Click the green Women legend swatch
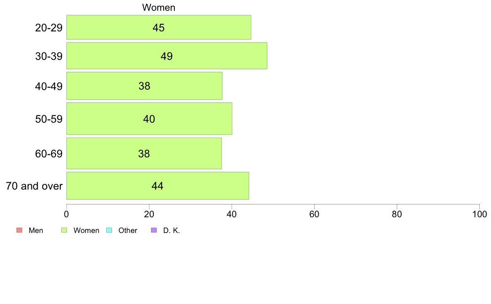 click(64, 230)
